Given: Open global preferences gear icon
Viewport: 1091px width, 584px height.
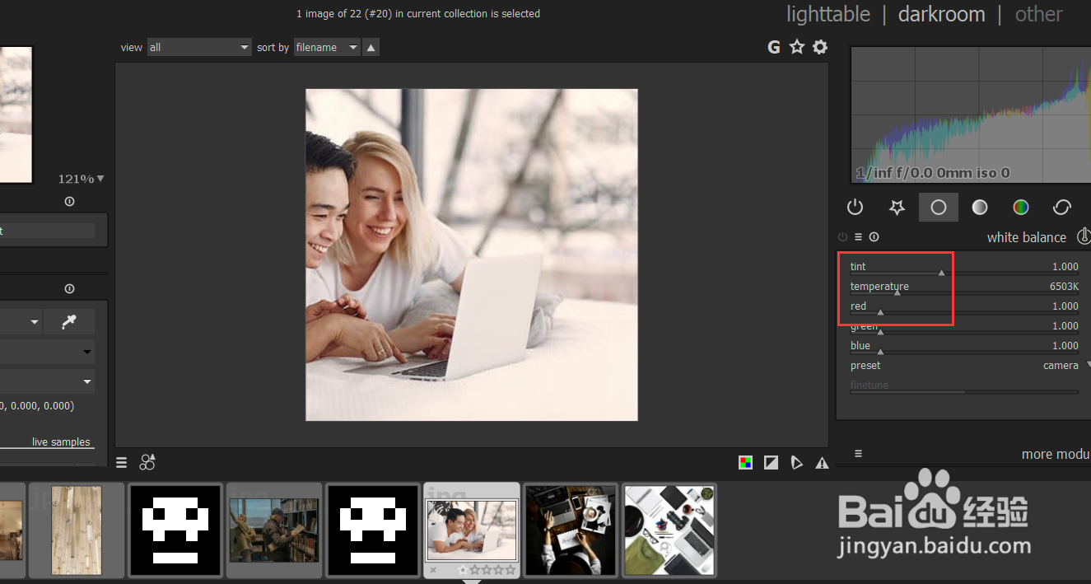Looking at the screenshot, I should coord(820,48).
